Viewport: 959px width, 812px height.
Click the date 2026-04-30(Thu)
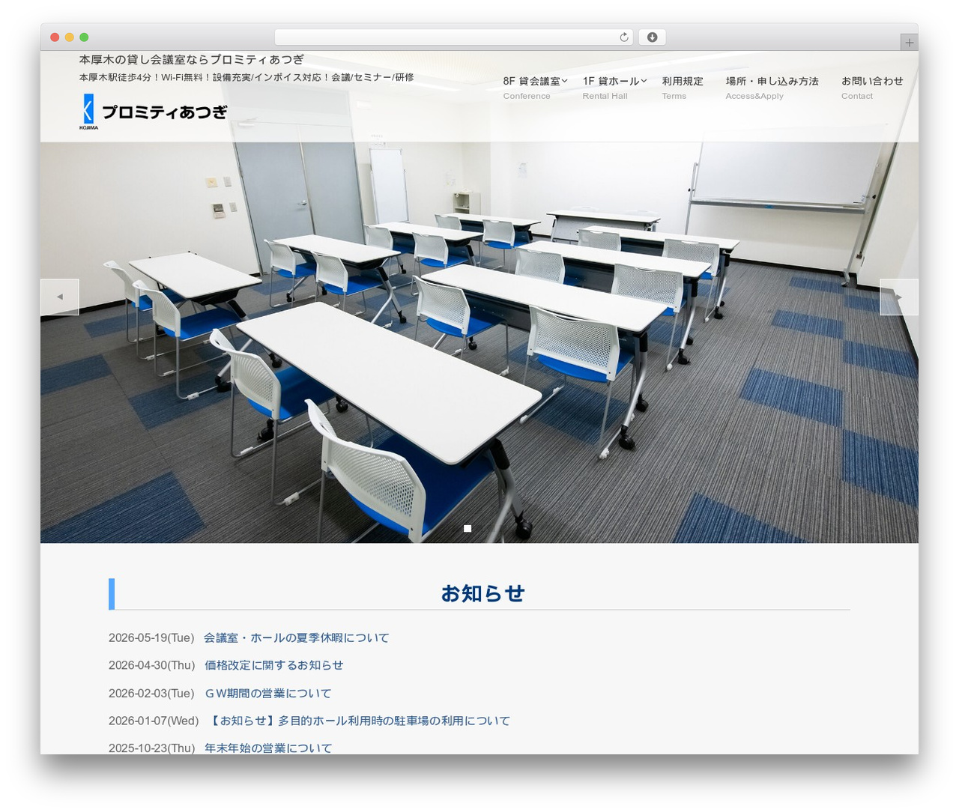coord(152,665)
